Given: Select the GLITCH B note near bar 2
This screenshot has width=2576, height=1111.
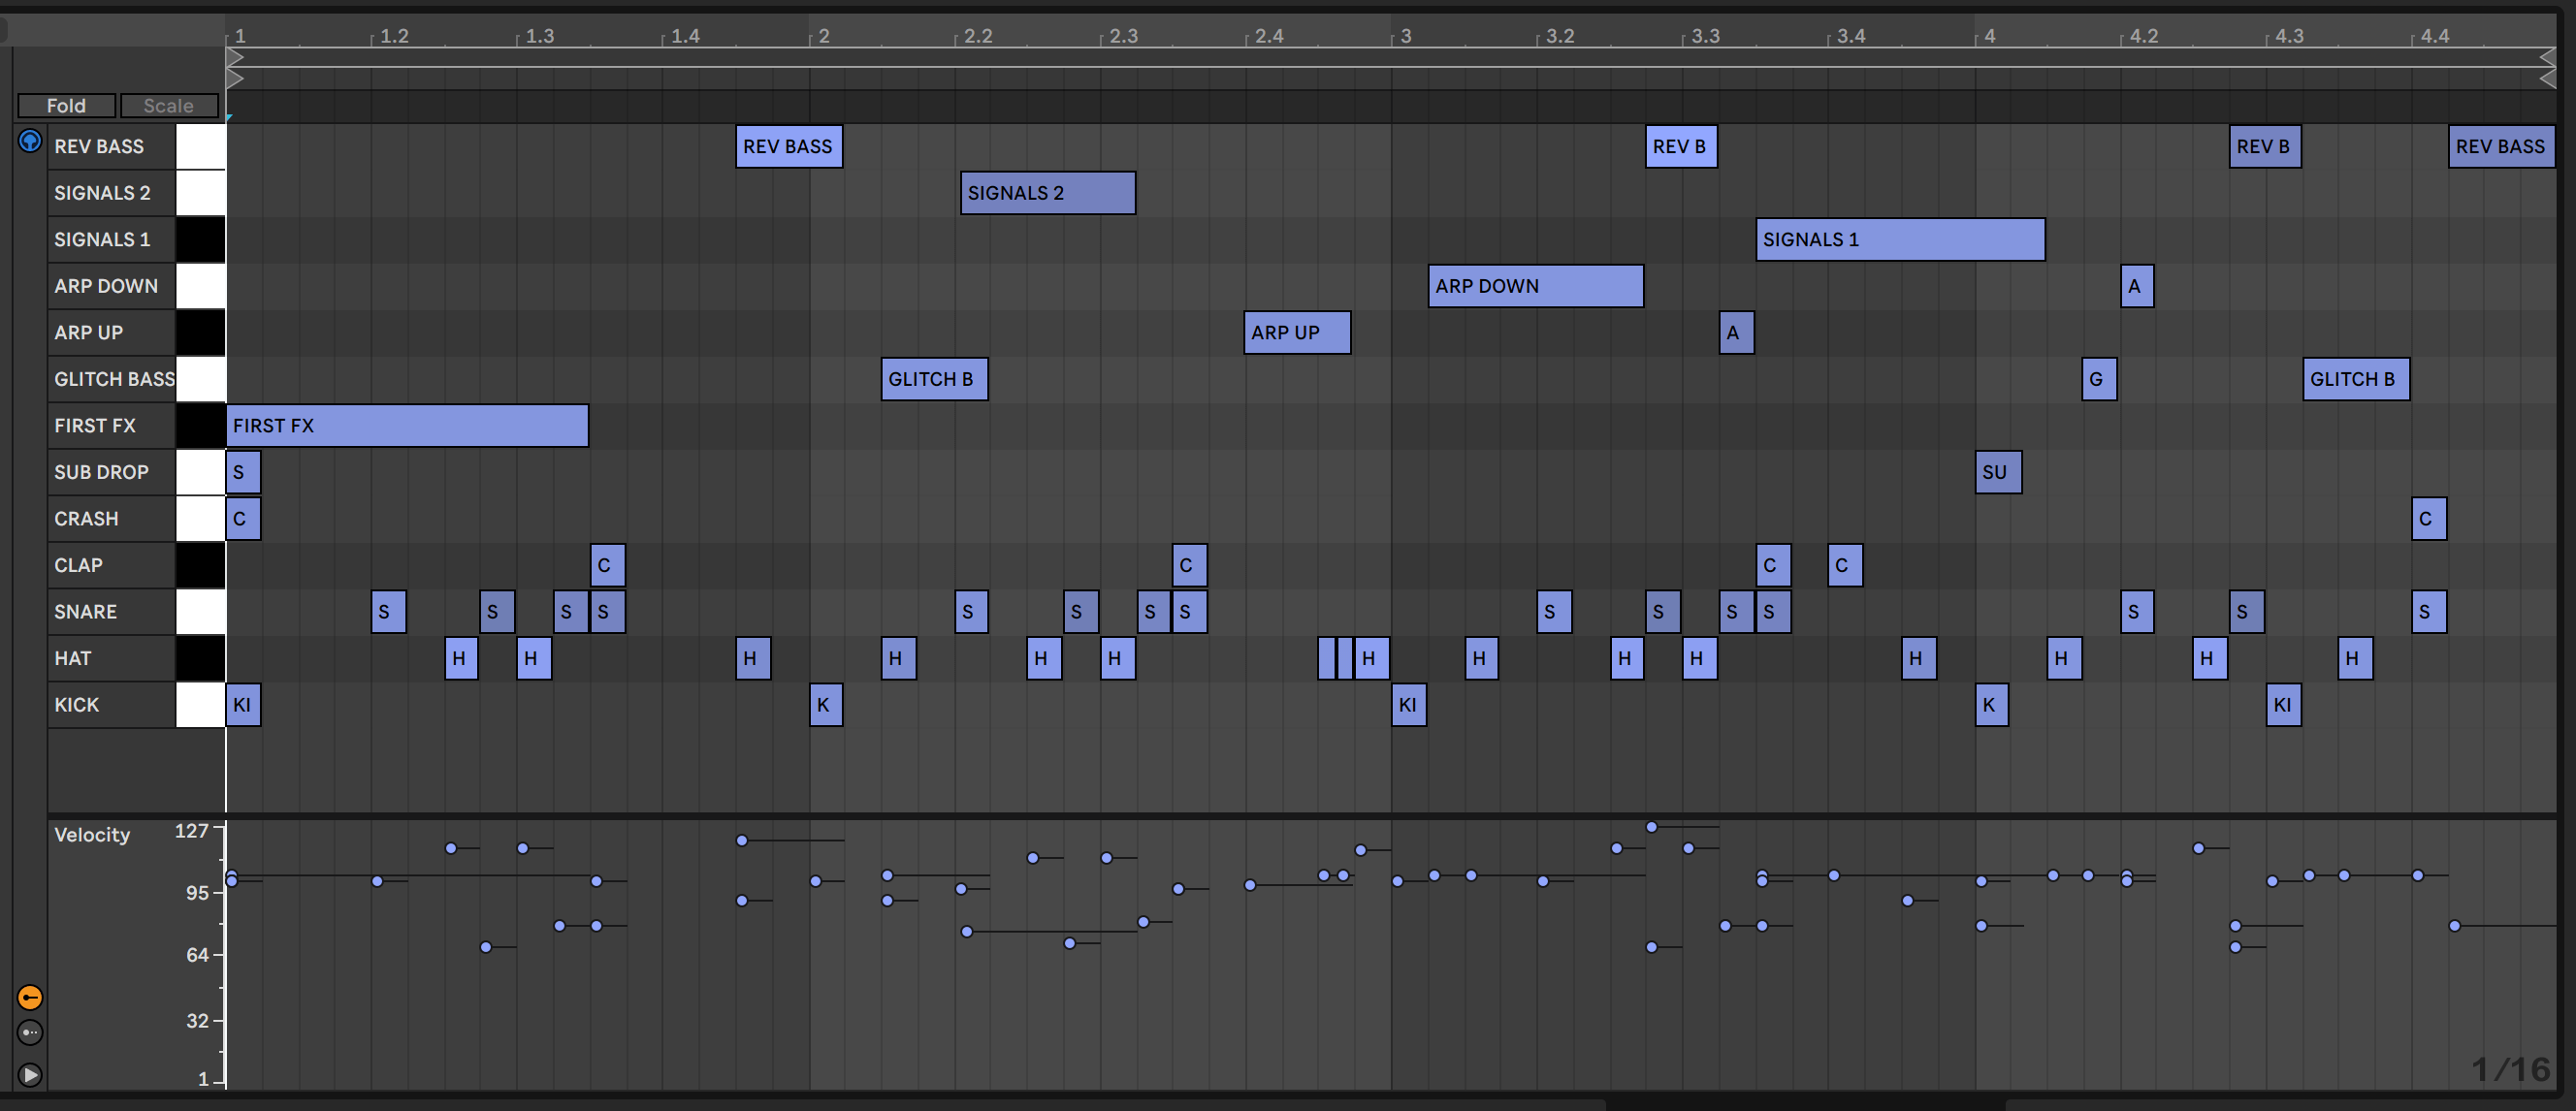Looking at the screenshot, I should [934, 379].
